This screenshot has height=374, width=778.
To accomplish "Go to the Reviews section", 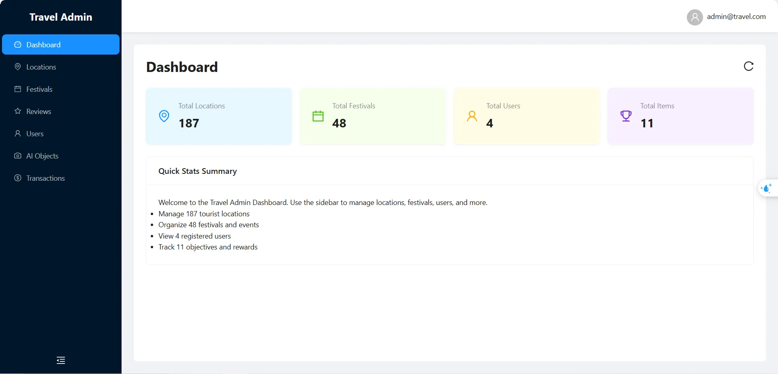I will pos(61,111).
